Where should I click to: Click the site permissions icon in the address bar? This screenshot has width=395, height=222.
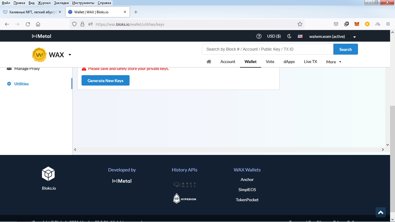pyautogui.click(x=91, y=24)
